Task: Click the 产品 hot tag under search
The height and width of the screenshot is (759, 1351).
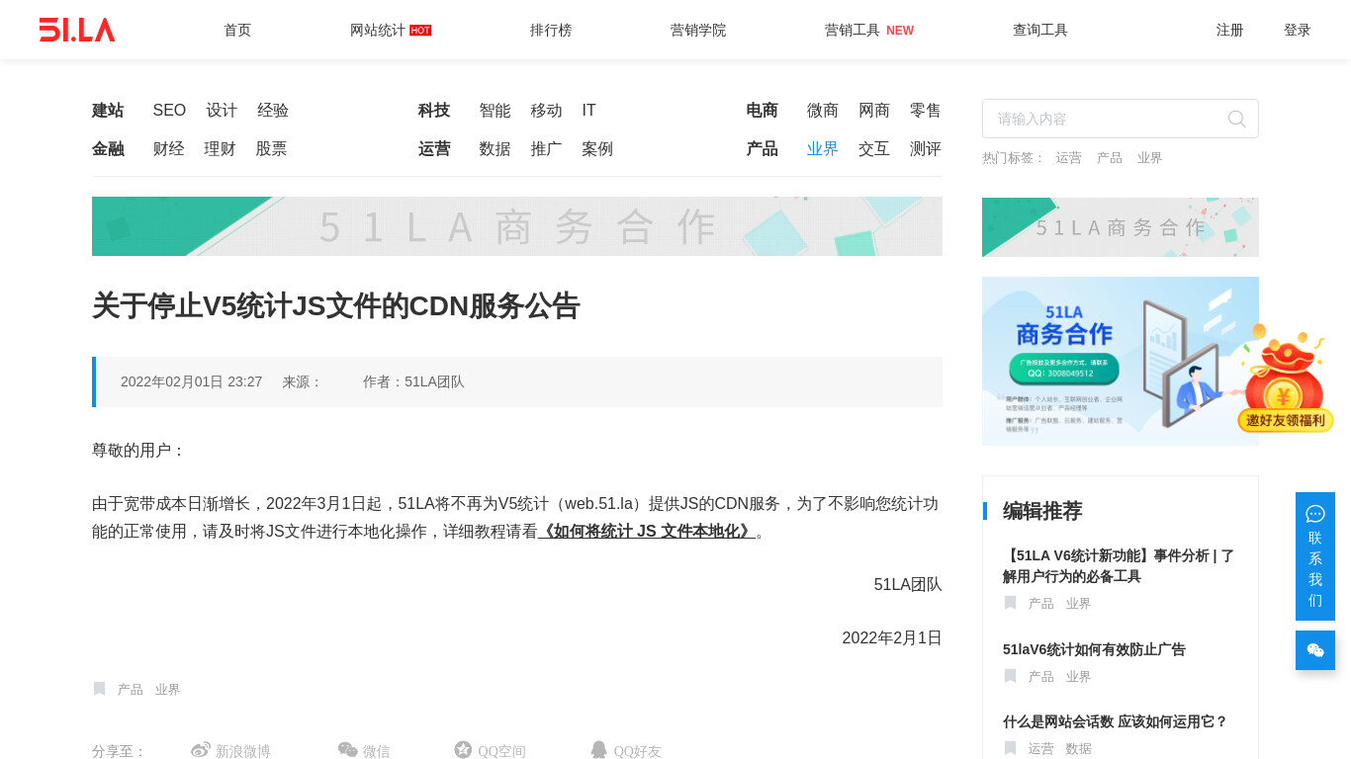Action: tap(1110, 158)
